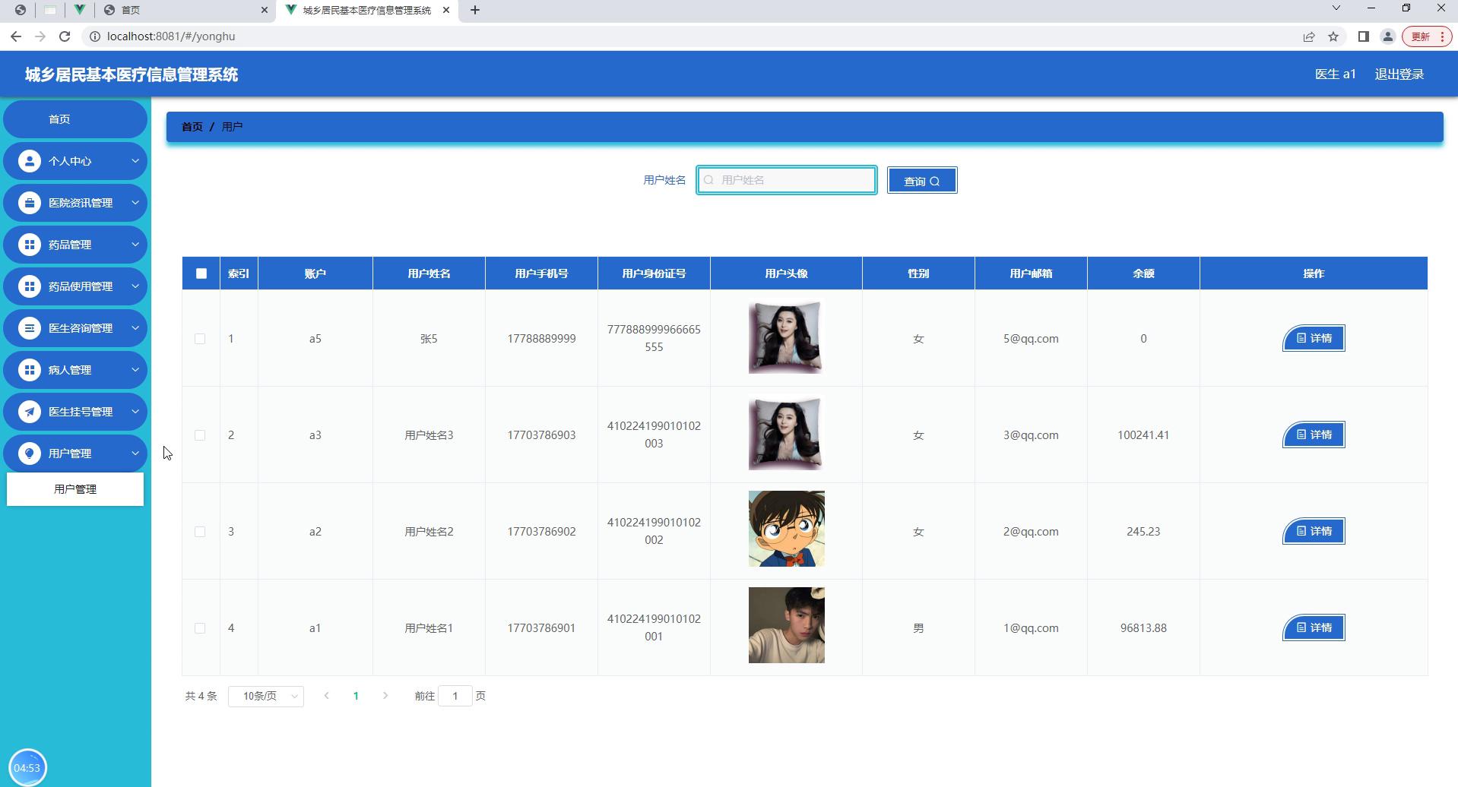Open 详情 for user 用户姓名2
The height and width of the screenshot is (787, 1458).
click(x=1314, y=532)
